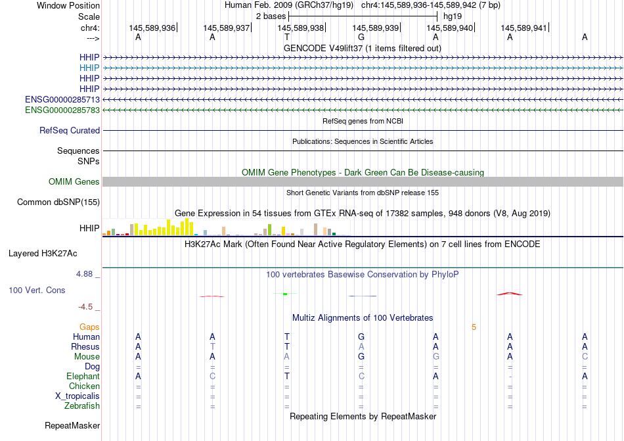Screen dimensions: 624x441
Task: Click the single dash in the Elephant row
Action: [x=510, y=377]
